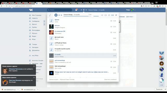Viewport: 167px width, 93px height.
Task: Reload the page with browser refresh
Action: [x=7, y=6]
